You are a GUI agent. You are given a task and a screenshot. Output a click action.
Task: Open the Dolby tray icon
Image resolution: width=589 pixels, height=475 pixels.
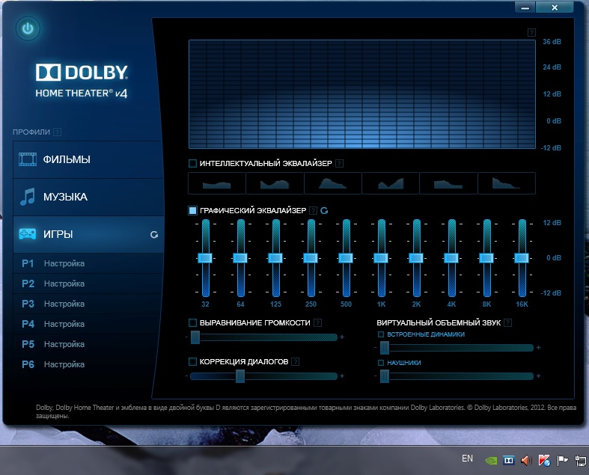click(x=509, y=460)
